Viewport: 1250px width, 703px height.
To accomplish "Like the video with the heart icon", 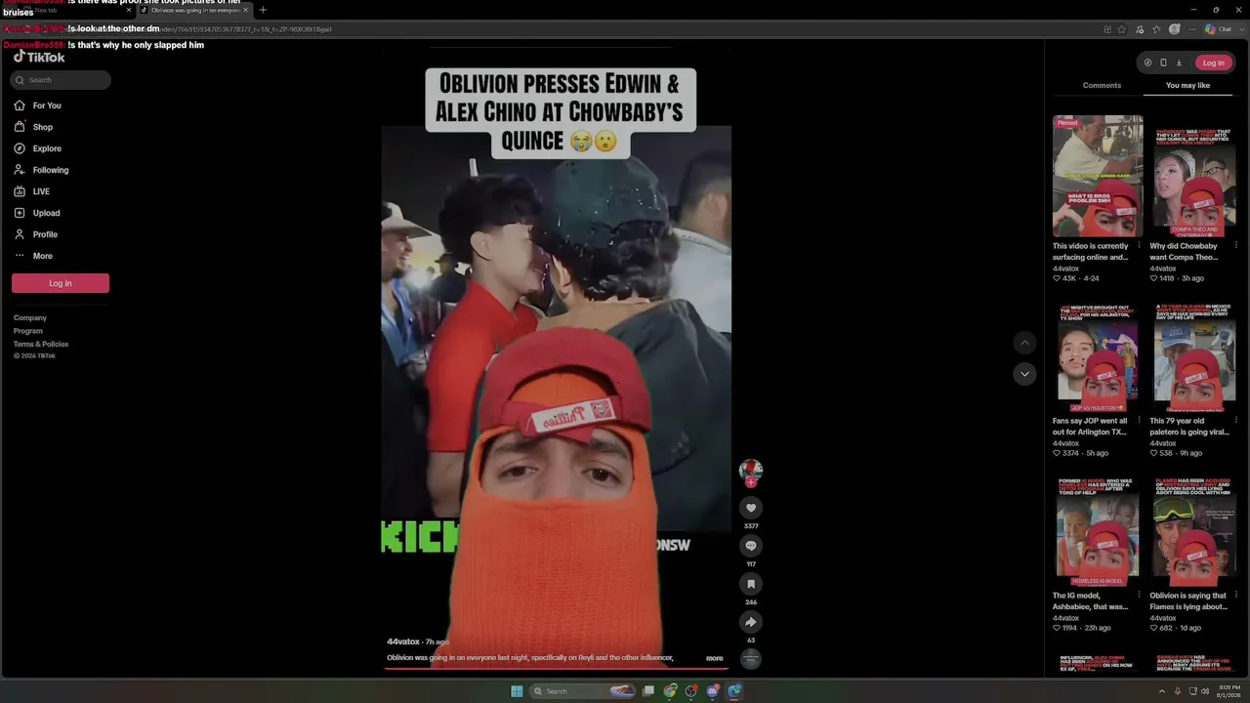I will (751, 508).
